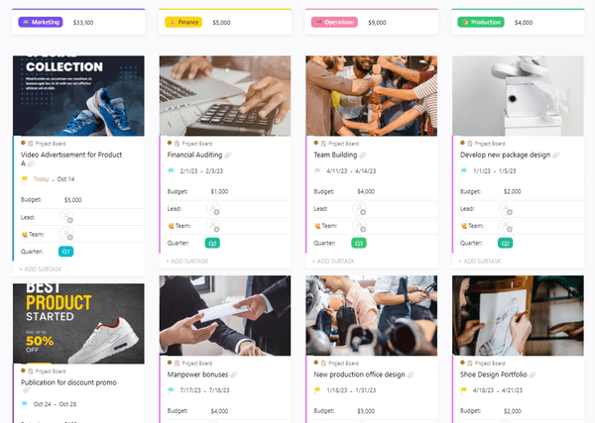
Task: Click the Marketing column label
Action: click(x=41, y=23)
